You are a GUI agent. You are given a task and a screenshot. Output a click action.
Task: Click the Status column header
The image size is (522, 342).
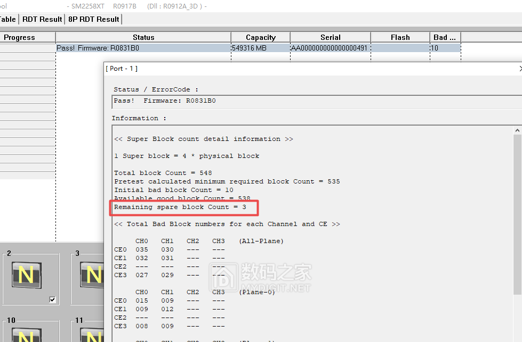pos(143,37)
